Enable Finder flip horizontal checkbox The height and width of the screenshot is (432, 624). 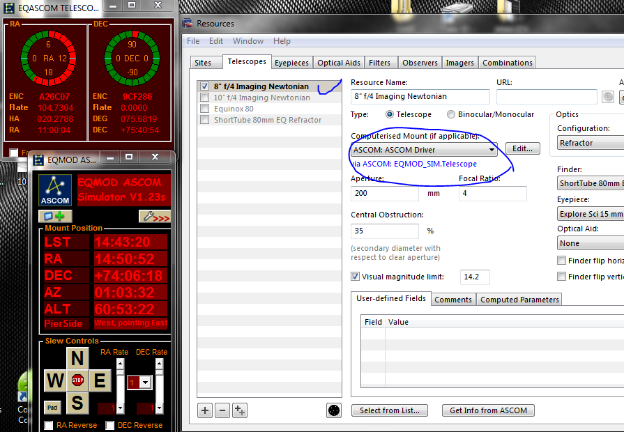point(561,261)
